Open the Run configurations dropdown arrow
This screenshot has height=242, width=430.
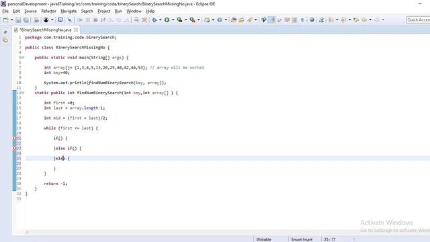click(173, 19)
